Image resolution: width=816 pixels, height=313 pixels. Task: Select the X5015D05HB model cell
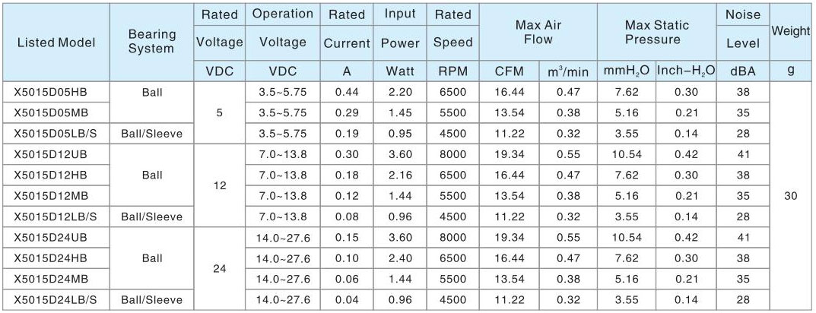(56, 92)
